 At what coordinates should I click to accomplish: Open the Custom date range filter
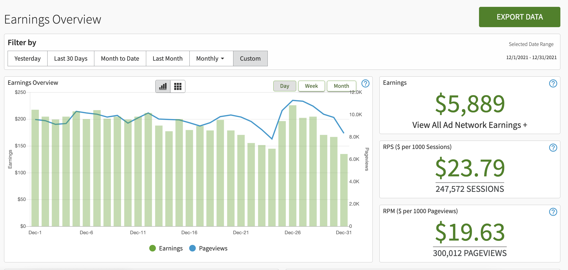(x=250, y=59)
